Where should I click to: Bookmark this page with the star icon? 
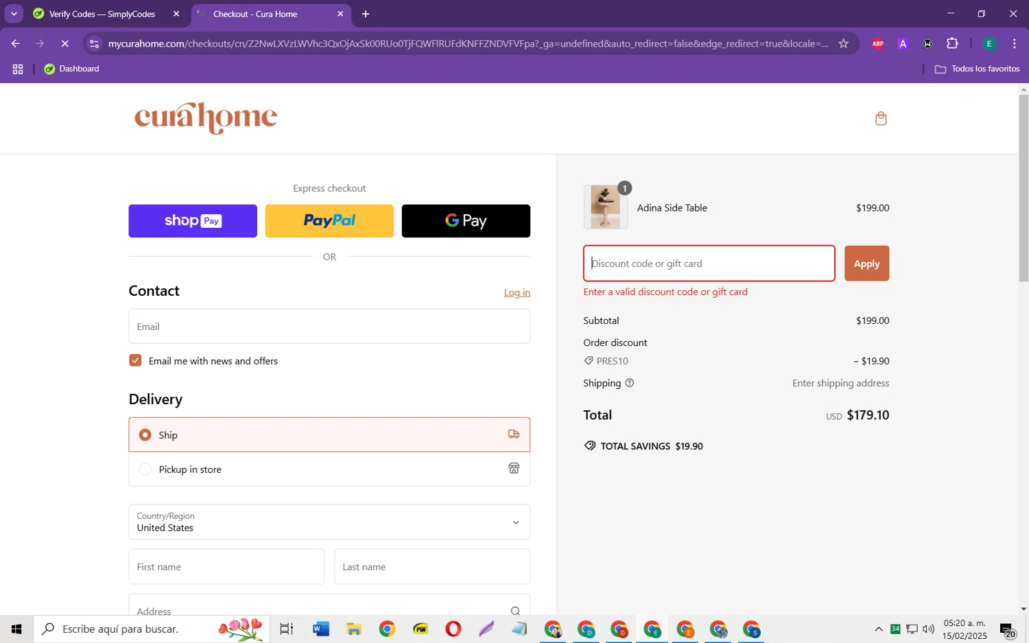coord(844,44)
